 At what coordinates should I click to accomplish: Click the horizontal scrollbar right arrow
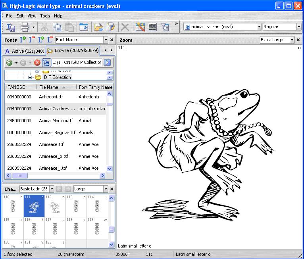coord(102,175)
